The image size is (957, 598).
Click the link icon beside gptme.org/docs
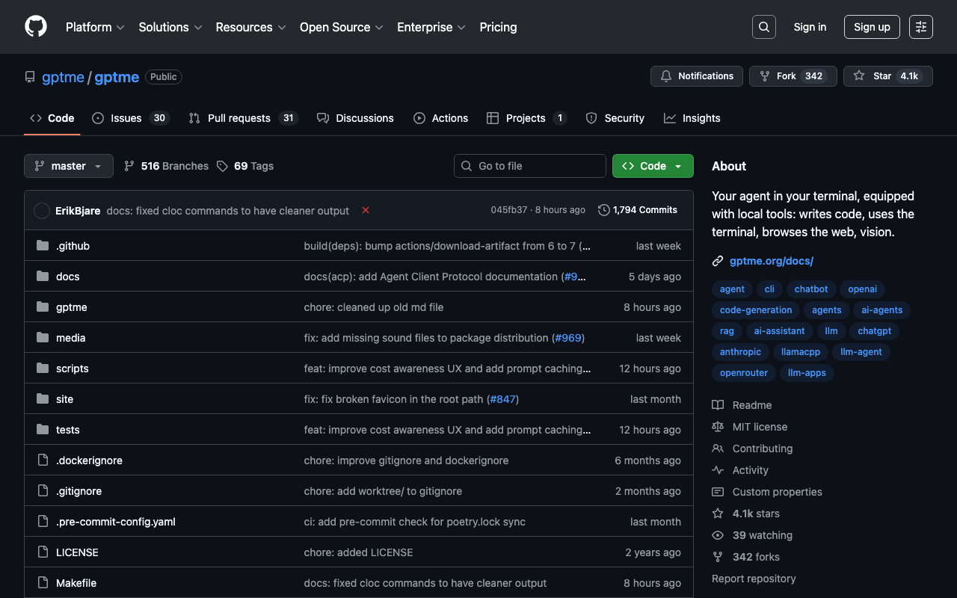pyautogui.click(x=718, y=261)
